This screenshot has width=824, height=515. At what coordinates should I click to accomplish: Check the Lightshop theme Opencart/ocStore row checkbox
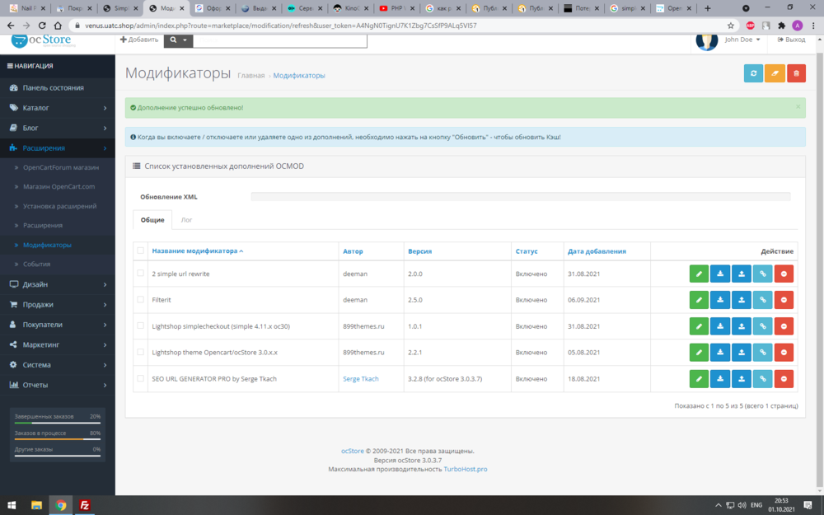pyautogui.click(x=140, y=352)
